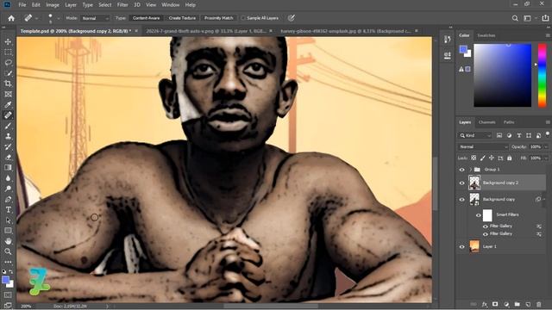The width and height of the screenshot is (552, 310).
Task: Select the Zoom tool
Action: point(8,251)
